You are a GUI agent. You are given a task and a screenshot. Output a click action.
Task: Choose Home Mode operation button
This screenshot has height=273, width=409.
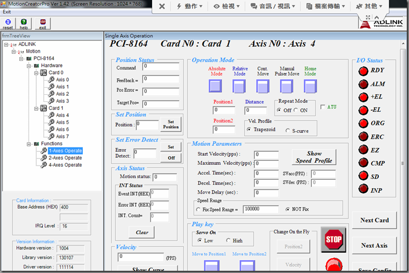pos(310,87)
